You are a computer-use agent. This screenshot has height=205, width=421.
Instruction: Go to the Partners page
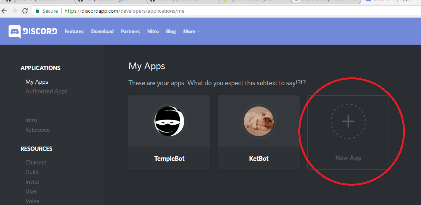(131, 32)
